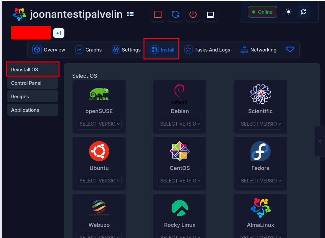Open the Networking tab
The height and width of the screenshot is (238, 325).
[x=258, y=50]
